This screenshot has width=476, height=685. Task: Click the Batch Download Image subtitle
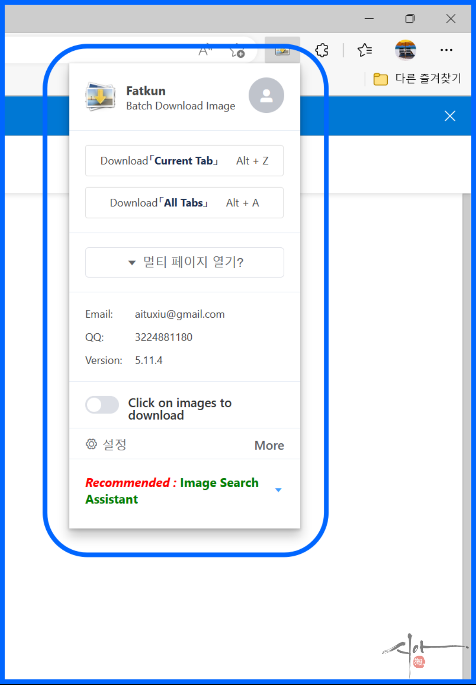point(181,106)
